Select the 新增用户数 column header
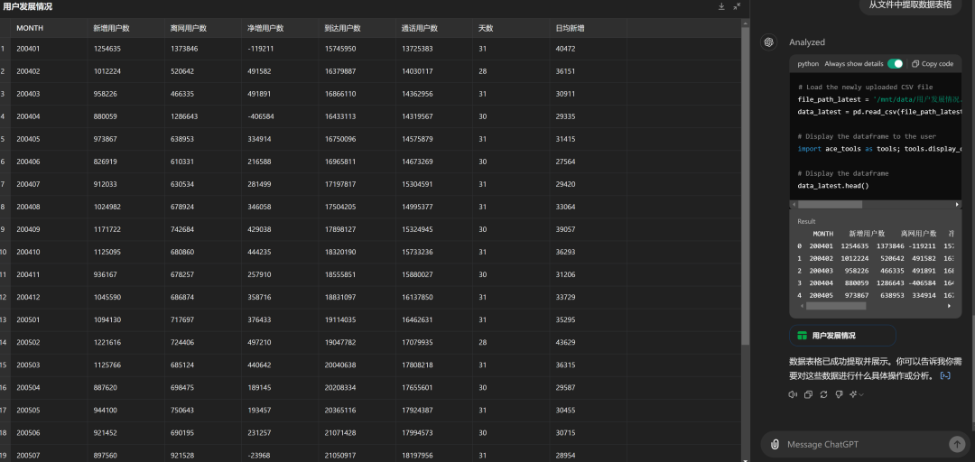 tap(111, 28)
